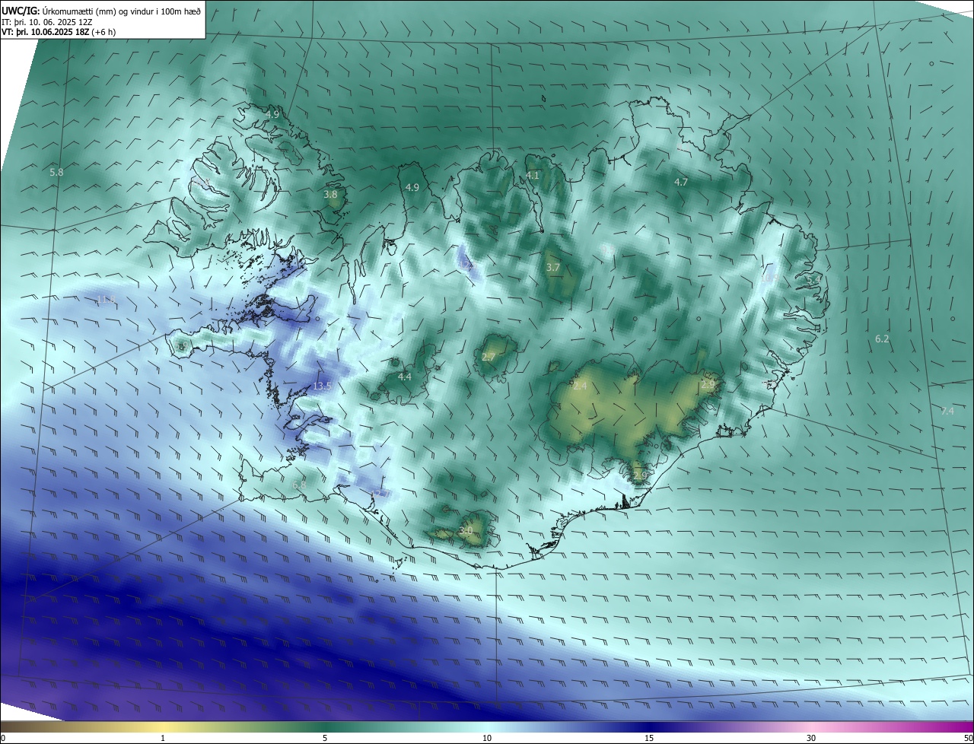Image resolution: width=974 pixels, height=744 pixels.
Task: Click the valid time line "VT: þri. 10.06.2025 18Z (+6 h)"
Action: 59,33
